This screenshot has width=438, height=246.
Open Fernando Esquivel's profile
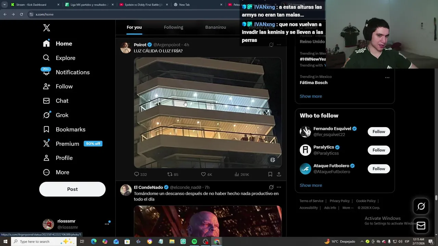coord(332,129)
